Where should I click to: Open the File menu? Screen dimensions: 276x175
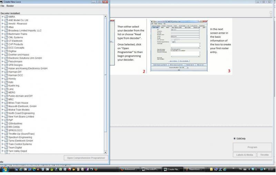2,6
